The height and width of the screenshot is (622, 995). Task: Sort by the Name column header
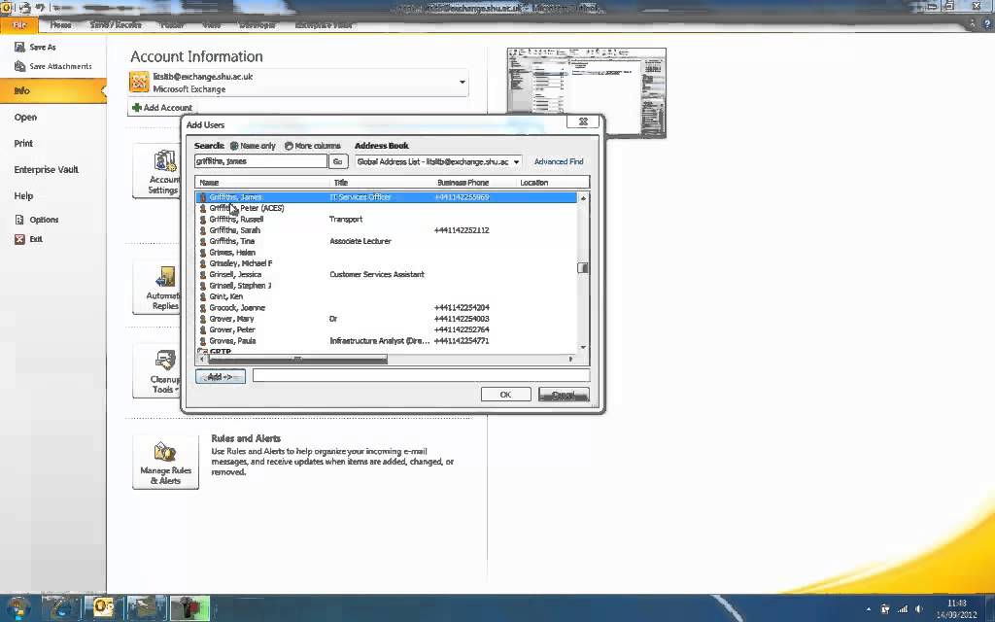261,183
